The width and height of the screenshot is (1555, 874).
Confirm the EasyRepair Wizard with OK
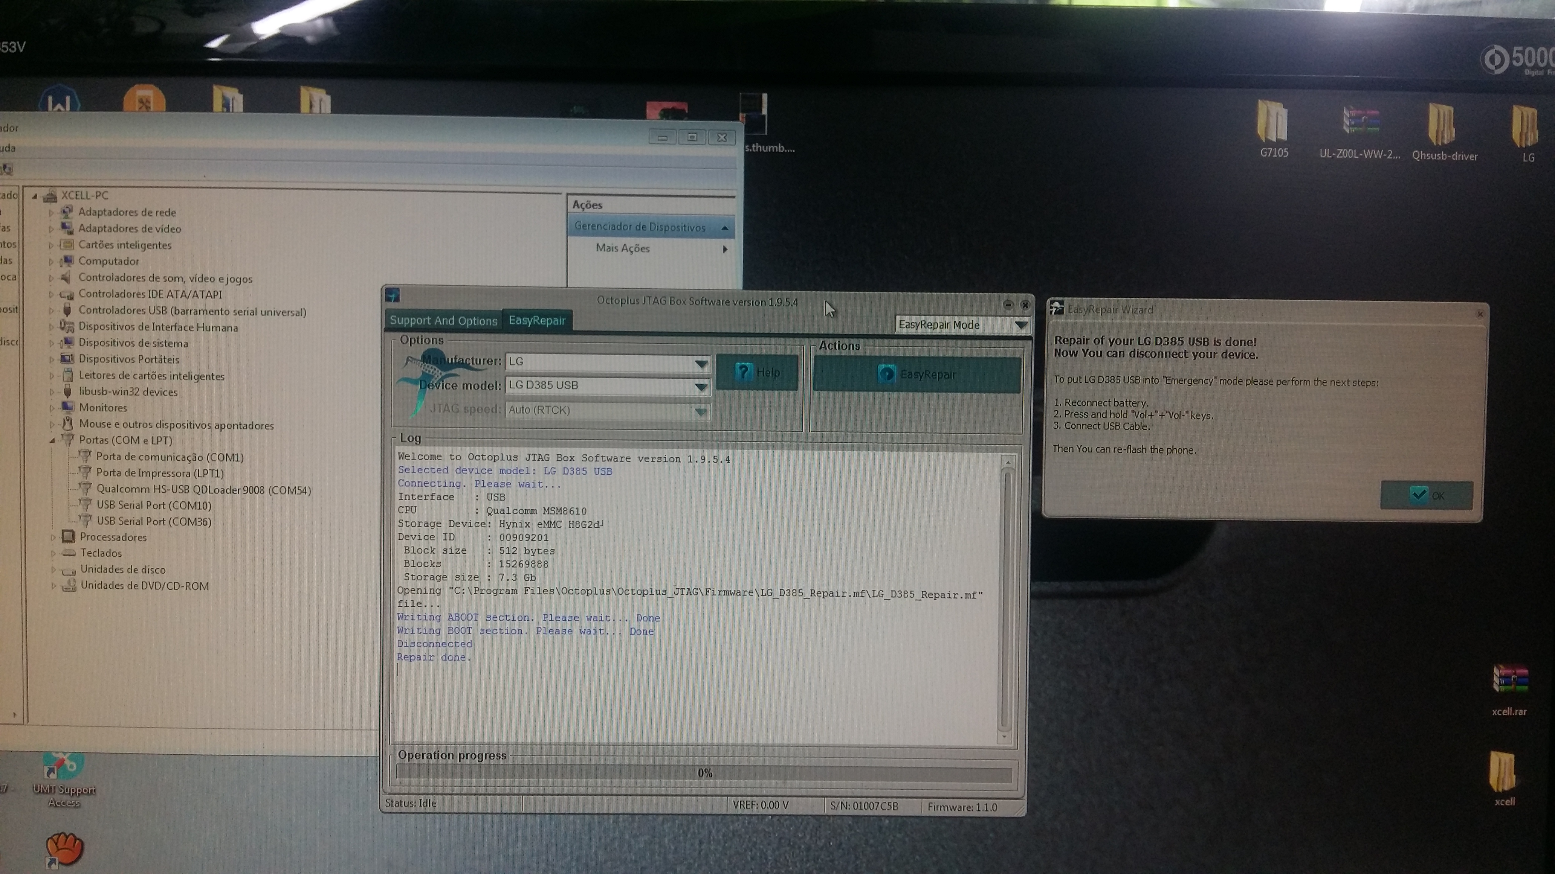1427,495
